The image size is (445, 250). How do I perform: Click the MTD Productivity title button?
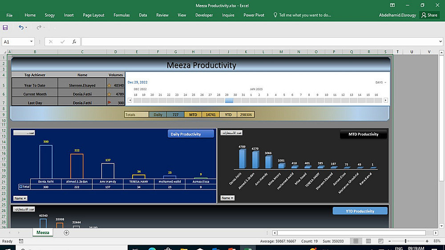pos(363,134)
